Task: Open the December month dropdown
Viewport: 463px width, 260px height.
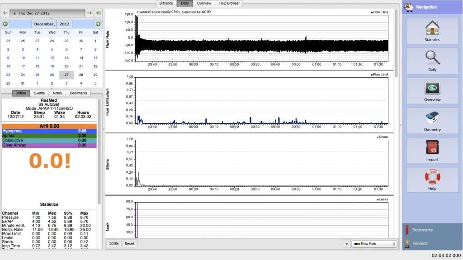Action: (45, 24)
